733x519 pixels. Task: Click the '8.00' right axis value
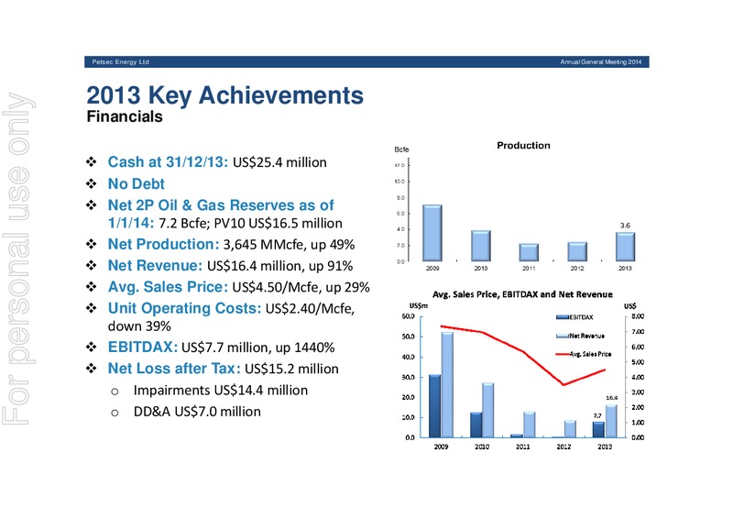tap(638, 316)
